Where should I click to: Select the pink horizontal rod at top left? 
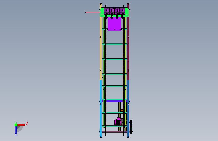point(93,12)
